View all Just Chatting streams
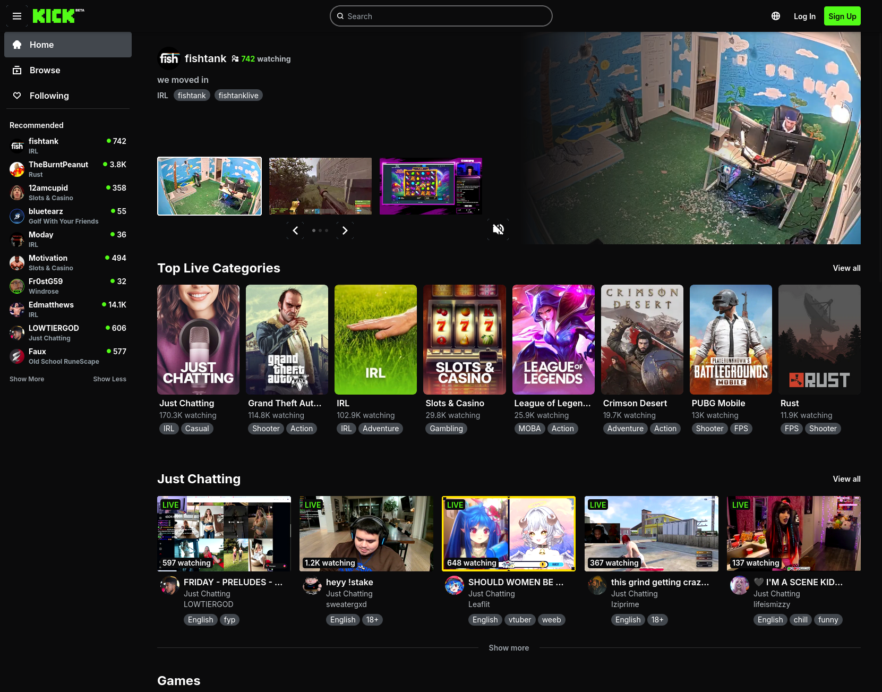This screenshot has height=692, width=882. tap(846, 479)
